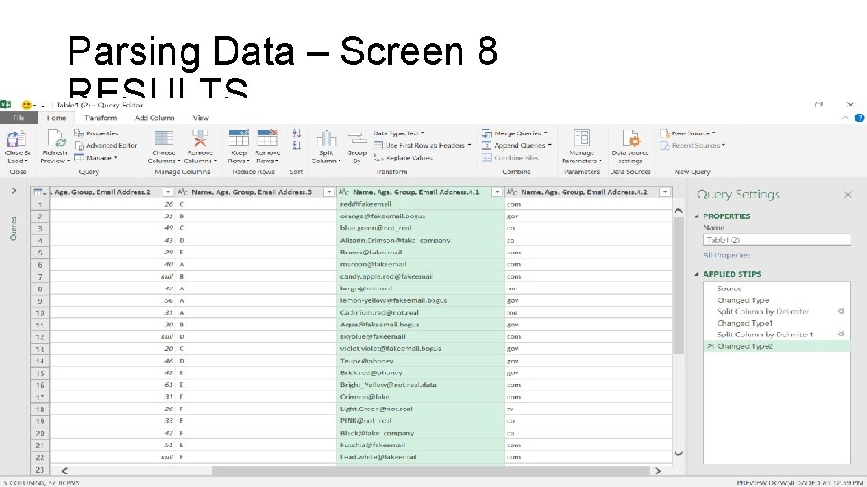Open filter dropdown for Email Address.4.1 column
Screen dimensions: 867x487
(x=497, y=192)
